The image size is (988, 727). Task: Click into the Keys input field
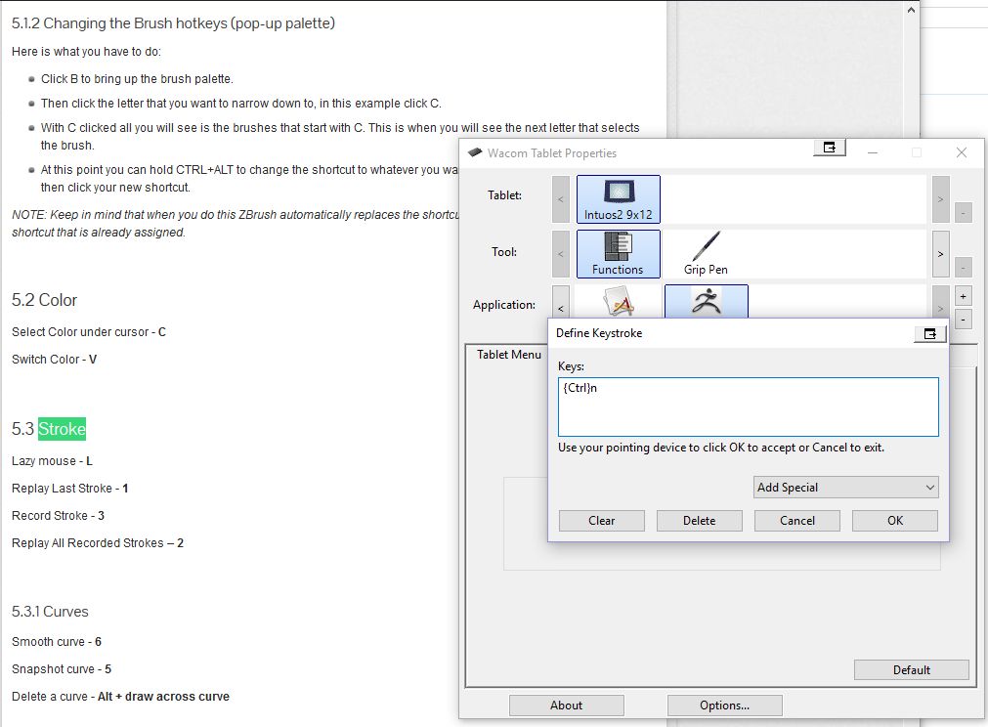pyautogui.click(x=748, y=406)
